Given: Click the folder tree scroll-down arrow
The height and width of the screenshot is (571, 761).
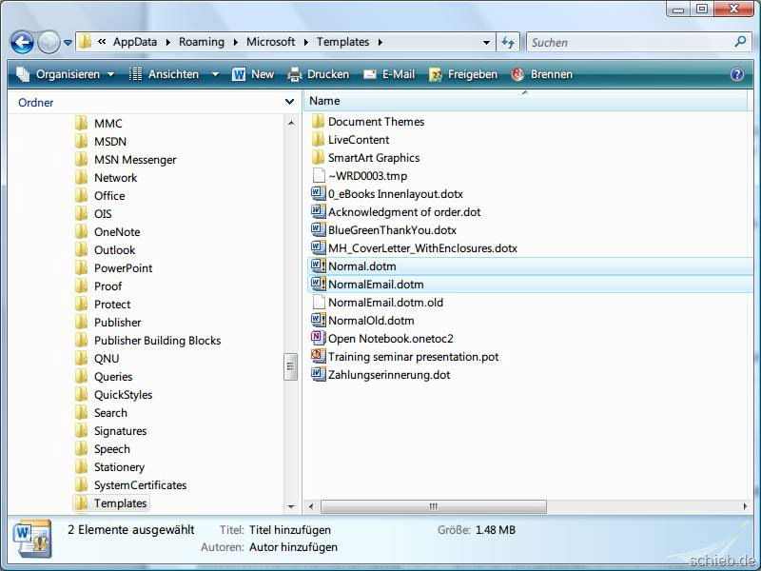Looking at the screenshot, I should click(x=291, y=506).
